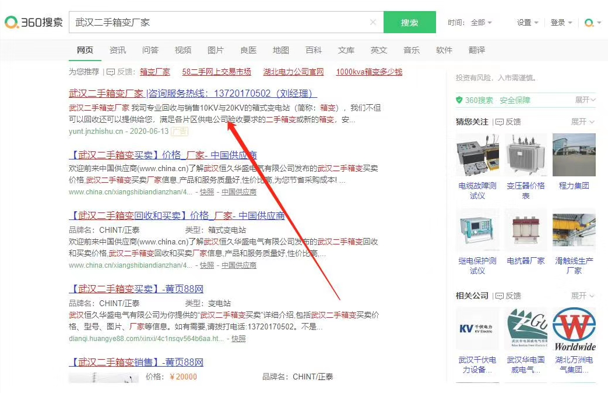This screenshot has width=608, height=394.
Task: Switch to the 软件 tab
Action: 444,50
